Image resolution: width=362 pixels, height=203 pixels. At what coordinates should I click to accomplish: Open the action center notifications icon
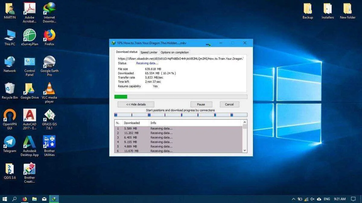point(353,199)
